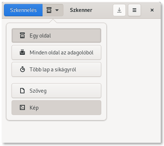Click the download arrow save icon
Image resolution: width=164 pixels, height=146 pixels.
(x=119, y=10)
